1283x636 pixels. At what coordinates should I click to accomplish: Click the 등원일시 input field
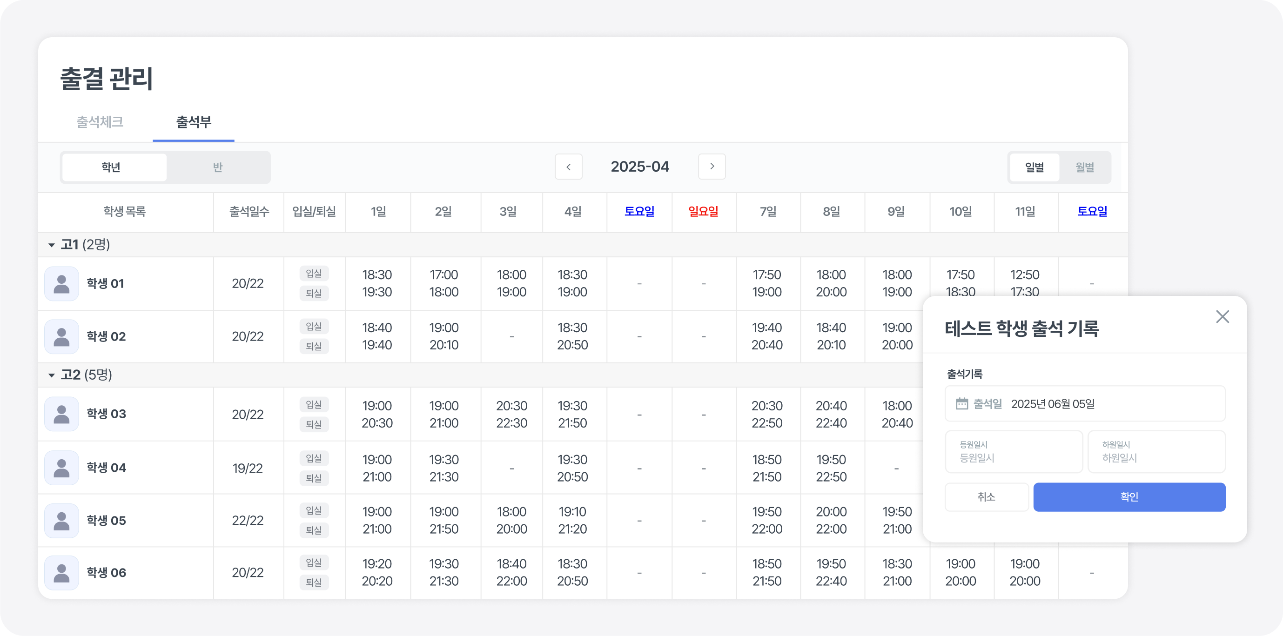pos(1014,452)
